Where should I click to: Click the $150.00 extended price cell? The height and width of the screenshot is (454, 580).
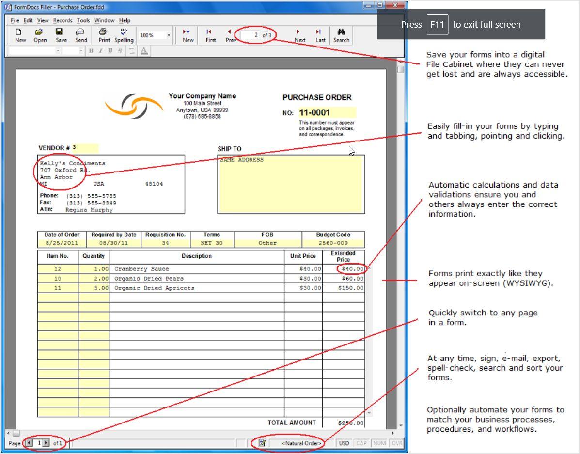344,288
